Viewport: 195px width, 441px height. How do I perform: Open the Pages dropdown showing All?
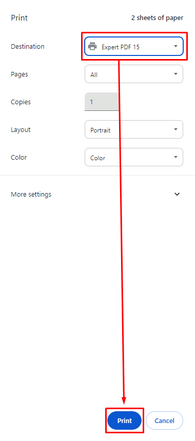pos(134,74)
